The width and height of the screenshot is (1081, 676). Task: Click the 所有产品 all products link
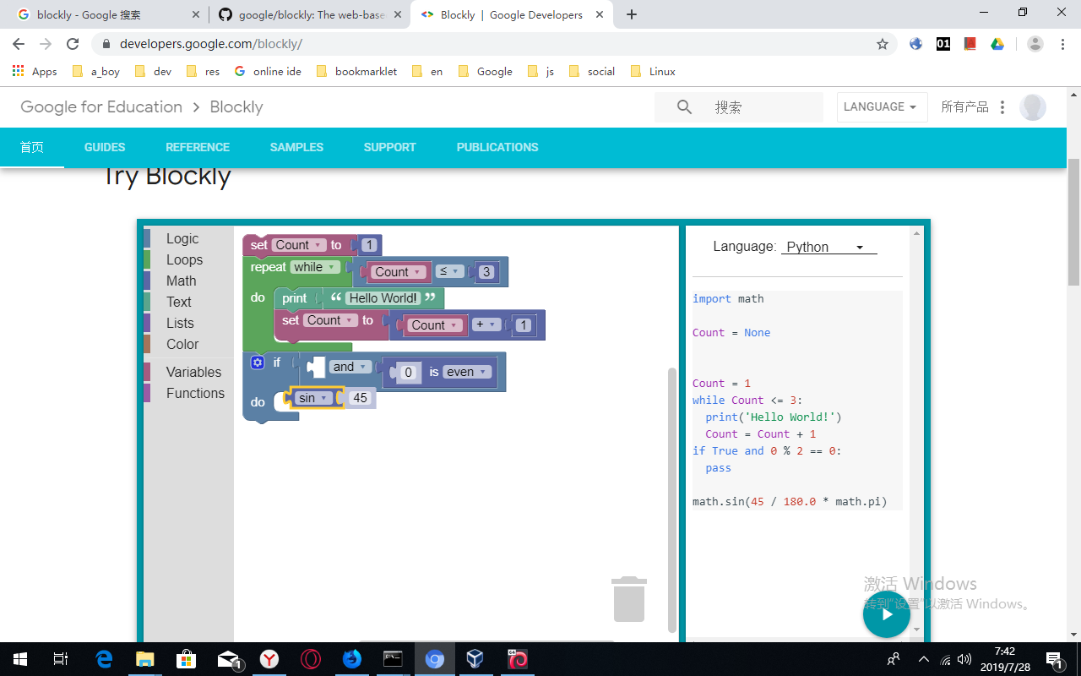click(x=964, y=107)
